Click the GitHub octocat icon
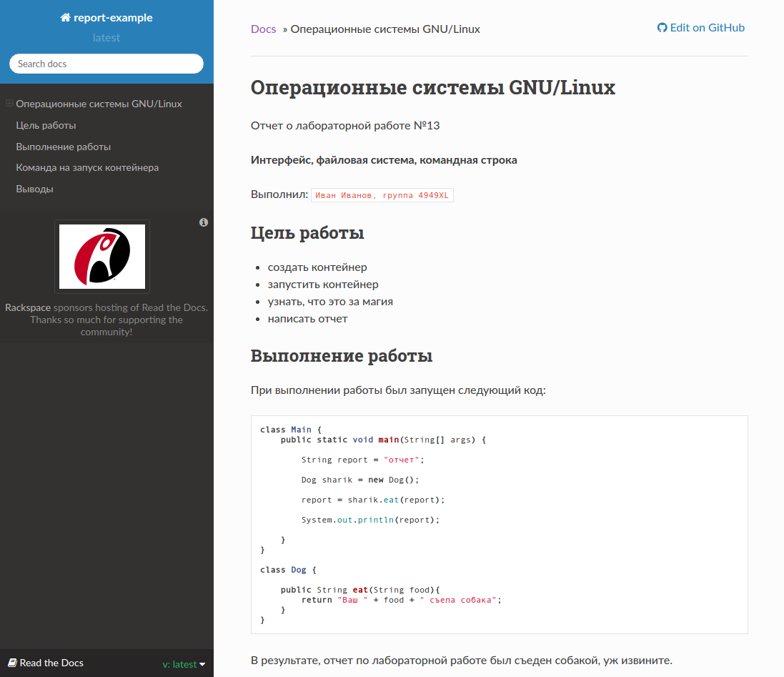This screenshot has width=784, height=677. coord(662,28)
